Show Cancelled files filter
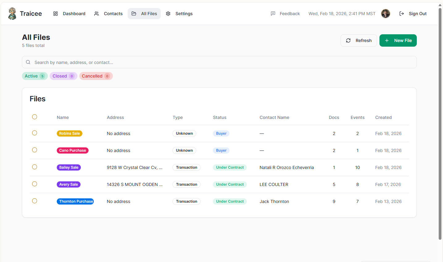The image size is (443, 262). tap(96, 76)
